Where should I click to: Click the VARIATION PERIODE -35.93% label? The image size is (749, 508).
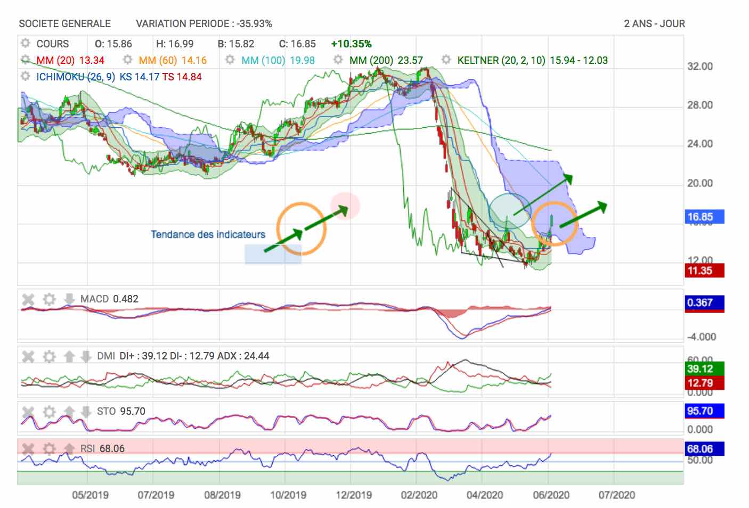click(x=204, y=23)
